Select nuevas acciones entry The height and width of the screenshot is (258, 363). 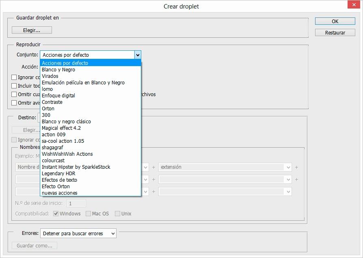(x=59, y=193)
